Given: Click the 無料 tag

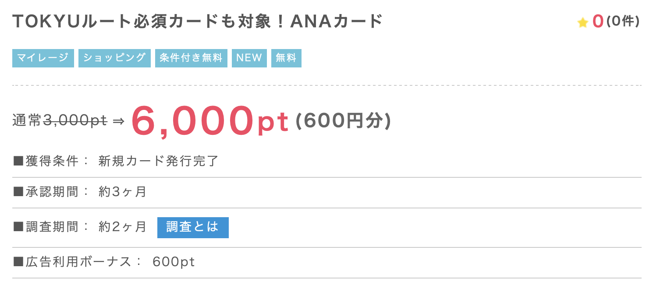Looking at the screenshot, I should [x=286, y=58].
